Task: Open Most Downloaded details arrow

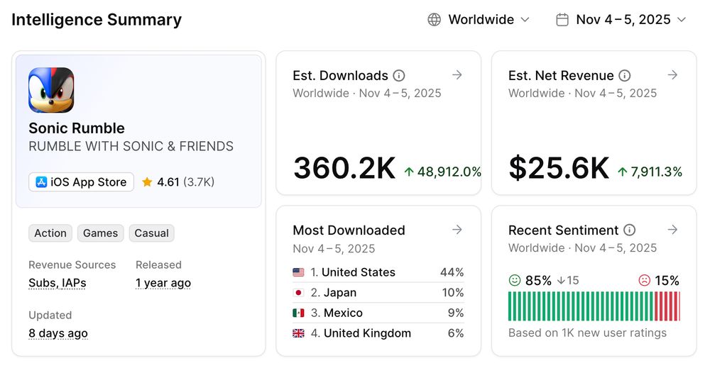Action: click(x=457, y=230)
